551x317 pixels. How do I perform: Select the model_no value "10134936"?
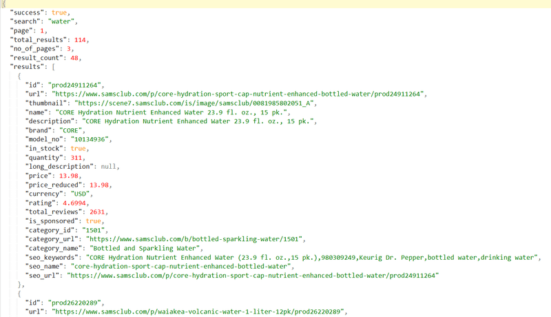point(90,139)
